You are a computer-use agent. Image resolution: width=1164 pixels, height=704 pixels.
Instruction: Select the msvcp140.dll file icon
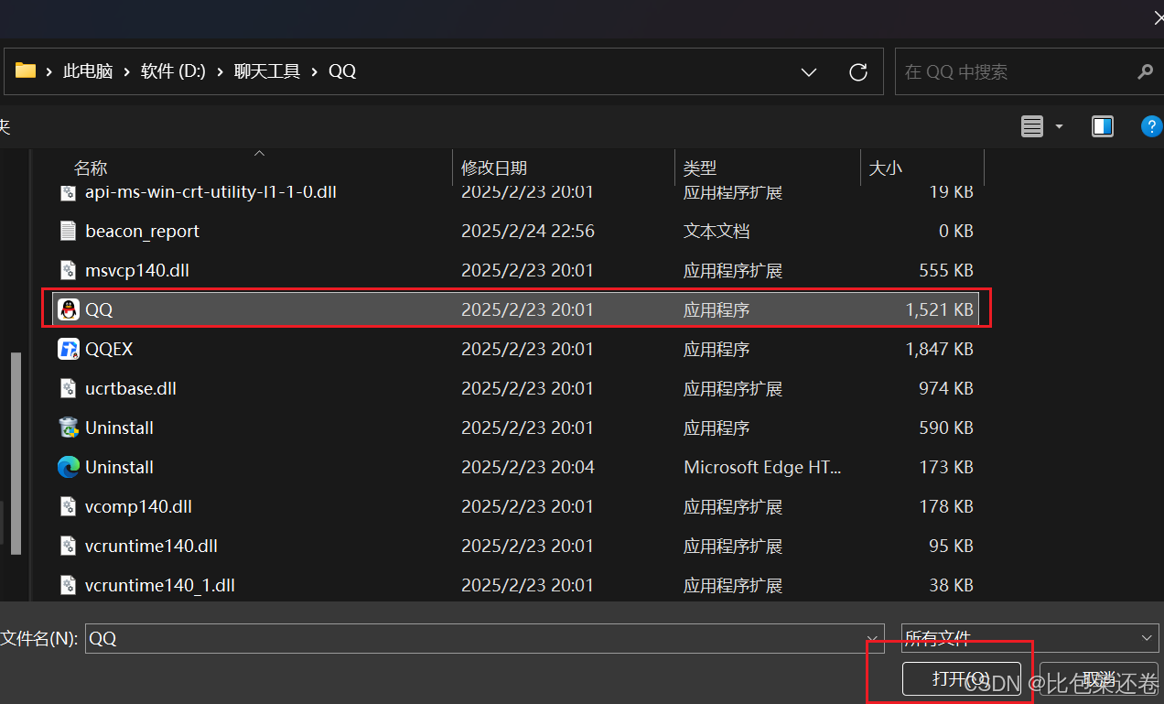pos(69,270)
